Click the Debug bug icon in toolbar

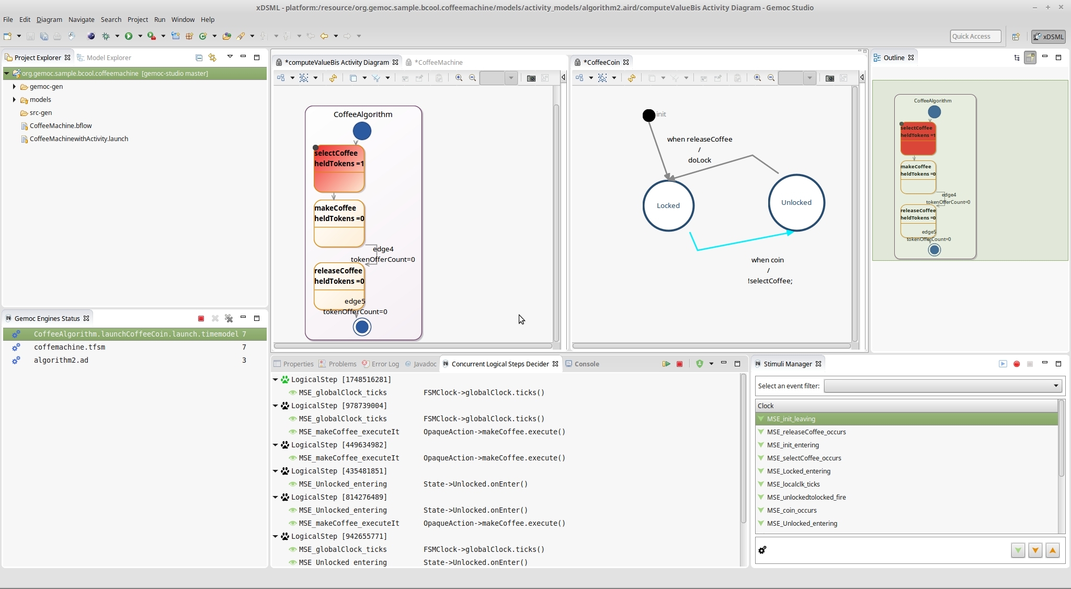[106, 36]
